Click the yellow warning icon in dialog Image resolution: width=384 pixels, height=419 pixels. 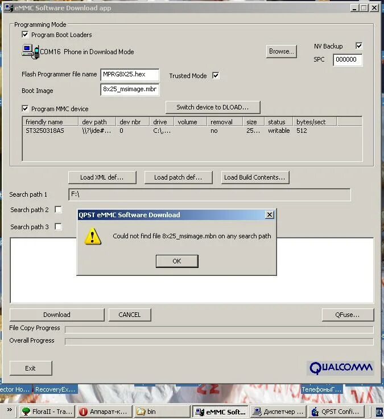(93, 237)
